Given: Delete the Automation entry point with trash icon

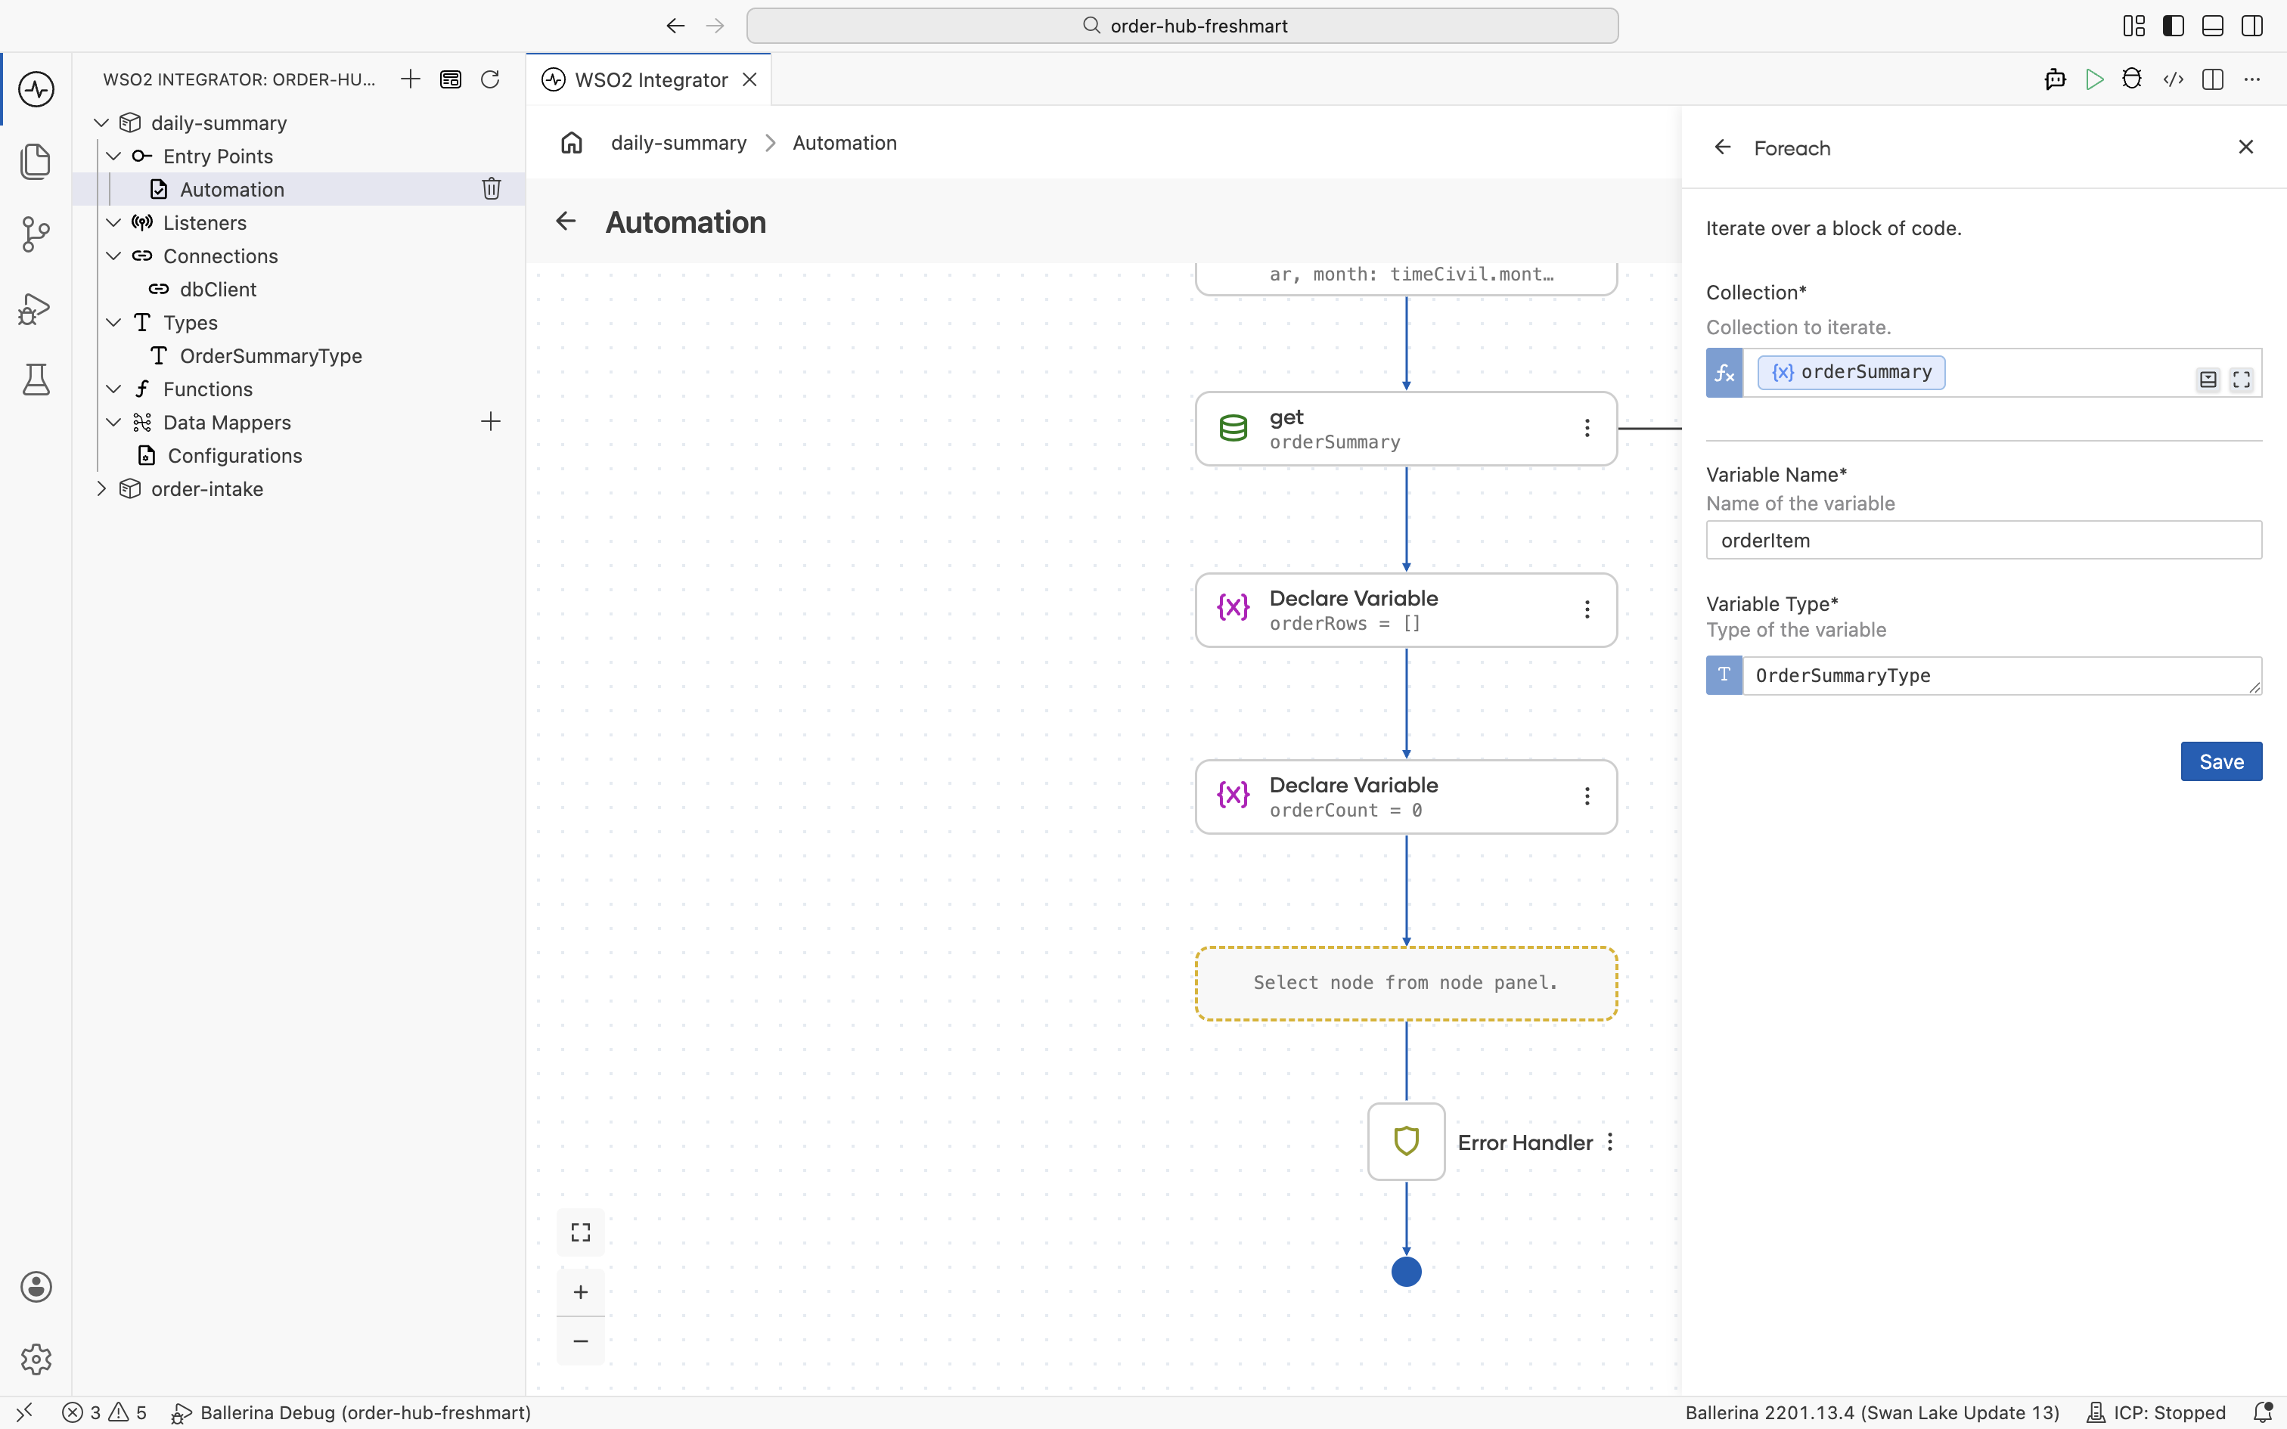Looking at the screenshot, I should 492,189.
